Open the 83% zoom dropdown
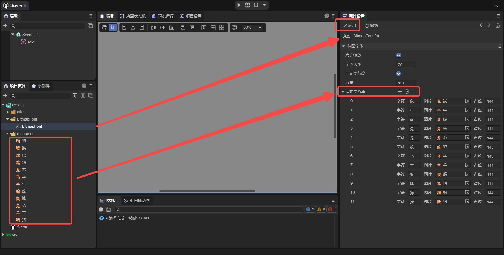The height and width of the screenshot is (255, 504). click(260, 27)
